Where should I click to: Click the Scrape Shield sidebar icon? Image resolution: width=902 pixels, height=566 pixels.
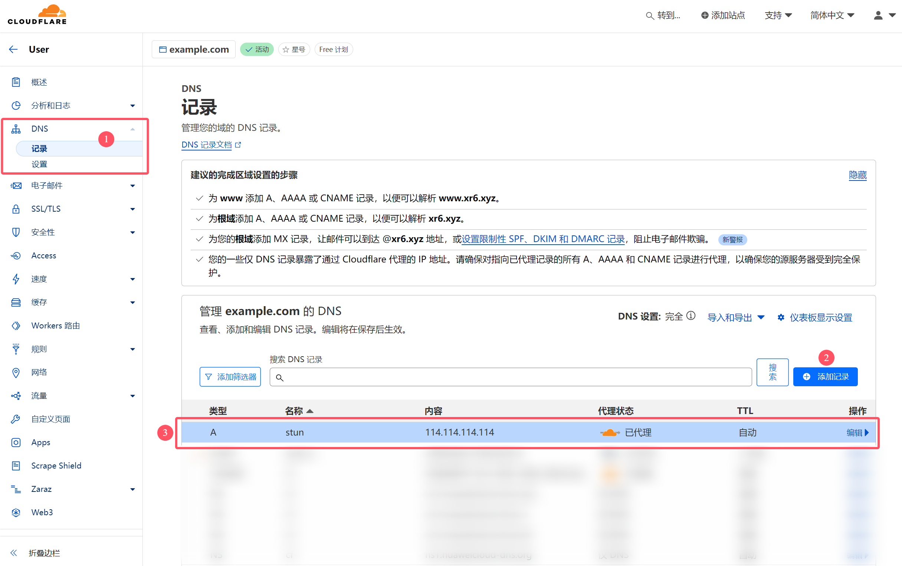point(16,466)
